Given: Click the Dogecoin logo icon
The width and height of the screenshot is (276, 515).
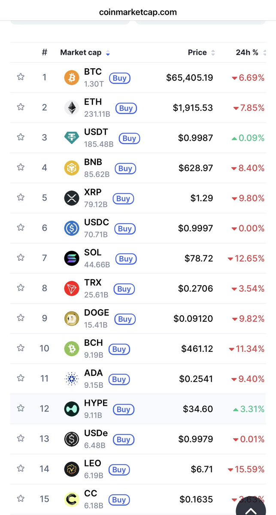Looking at the screenshot, I should [x=72, y=318].
